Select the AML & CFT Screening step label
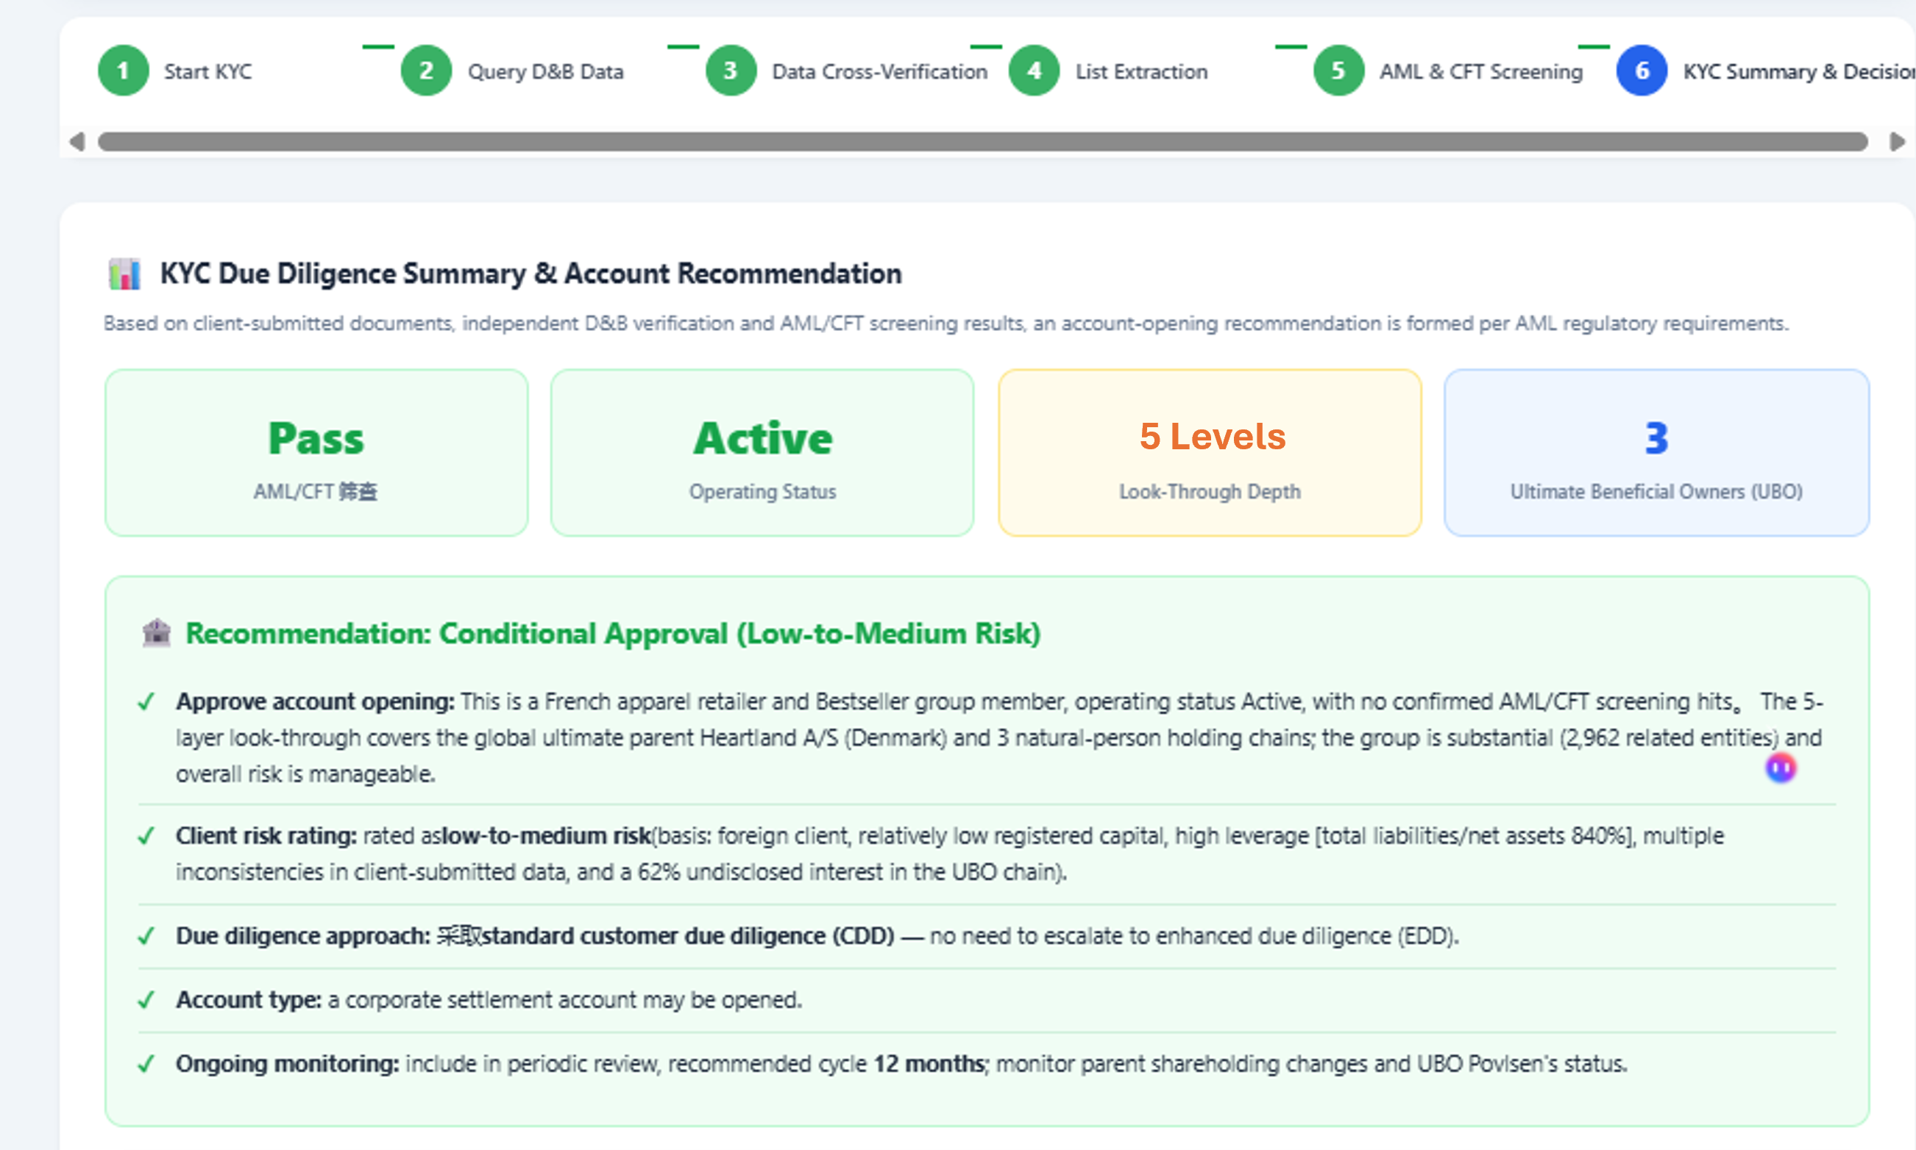This screenshot has height=1150, width=1916. [x=1481, y=72]
